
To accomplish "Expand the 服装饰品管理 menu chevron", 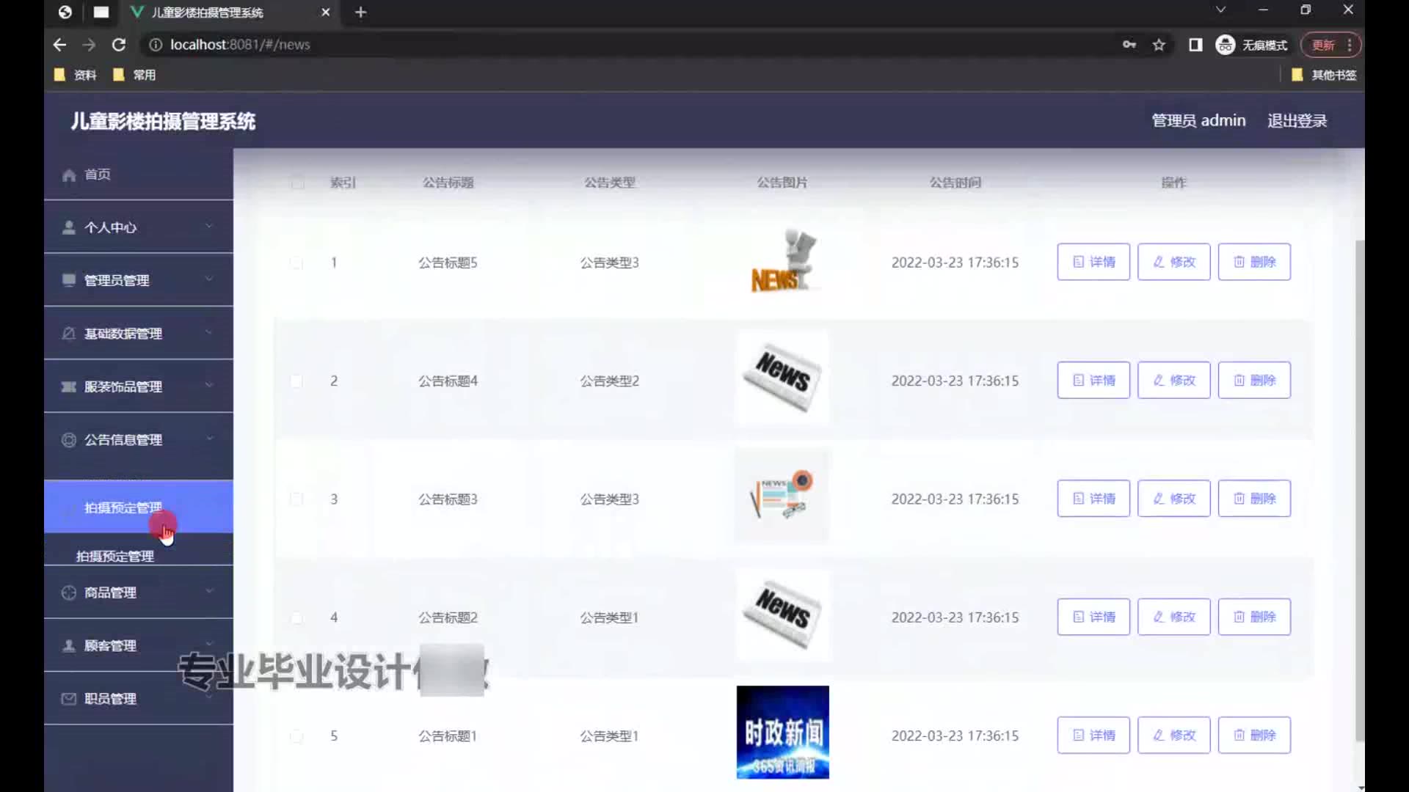I will point(209,385).
